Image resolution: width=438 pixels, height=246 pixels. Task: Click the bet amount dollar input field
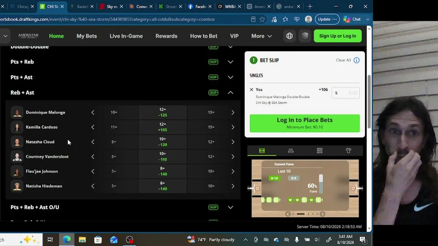(346, 93)
